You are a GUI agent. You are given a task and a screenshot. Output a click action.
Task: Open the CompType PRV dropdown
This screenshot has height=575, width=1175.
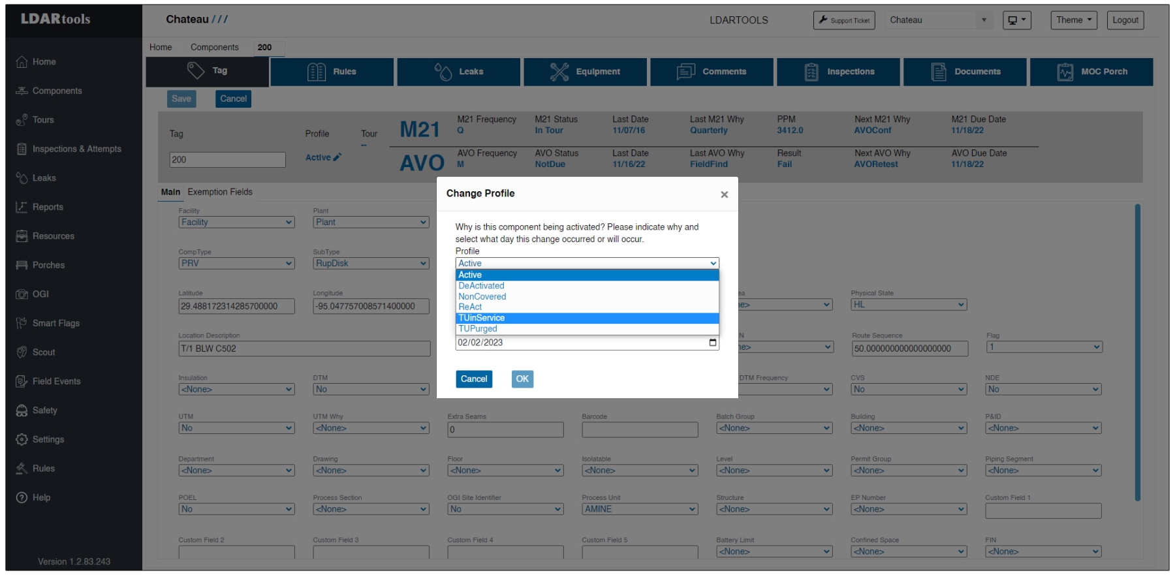tap(236, 264)
